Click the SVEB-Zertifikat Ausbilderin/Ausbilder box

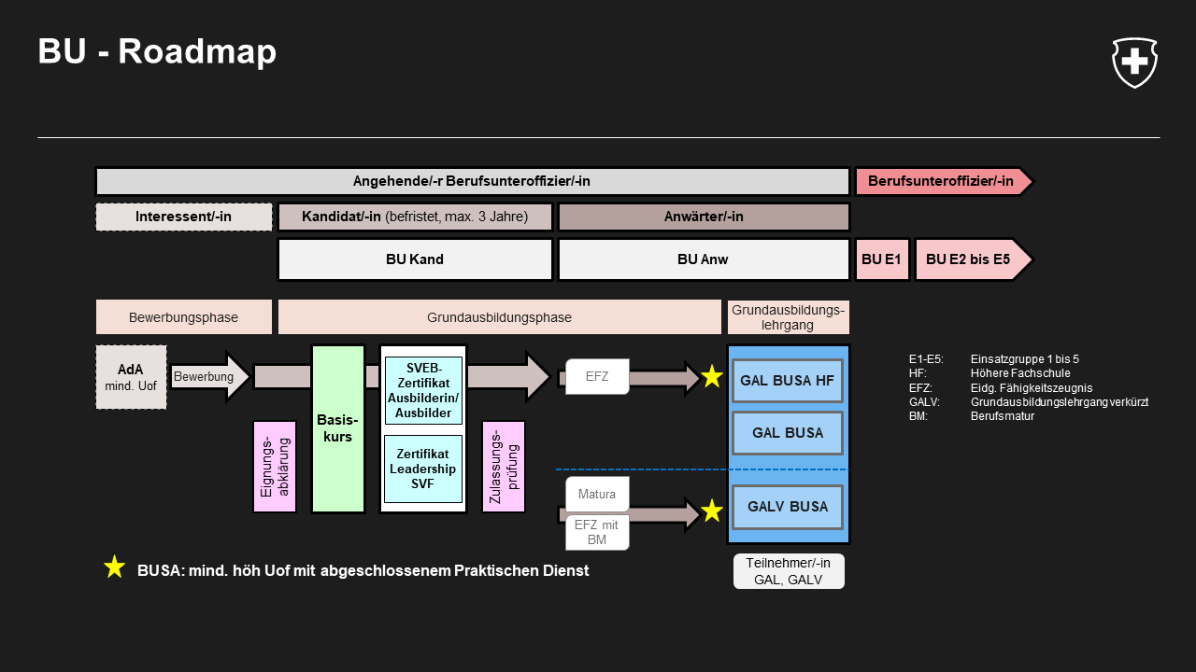(422, 390)
